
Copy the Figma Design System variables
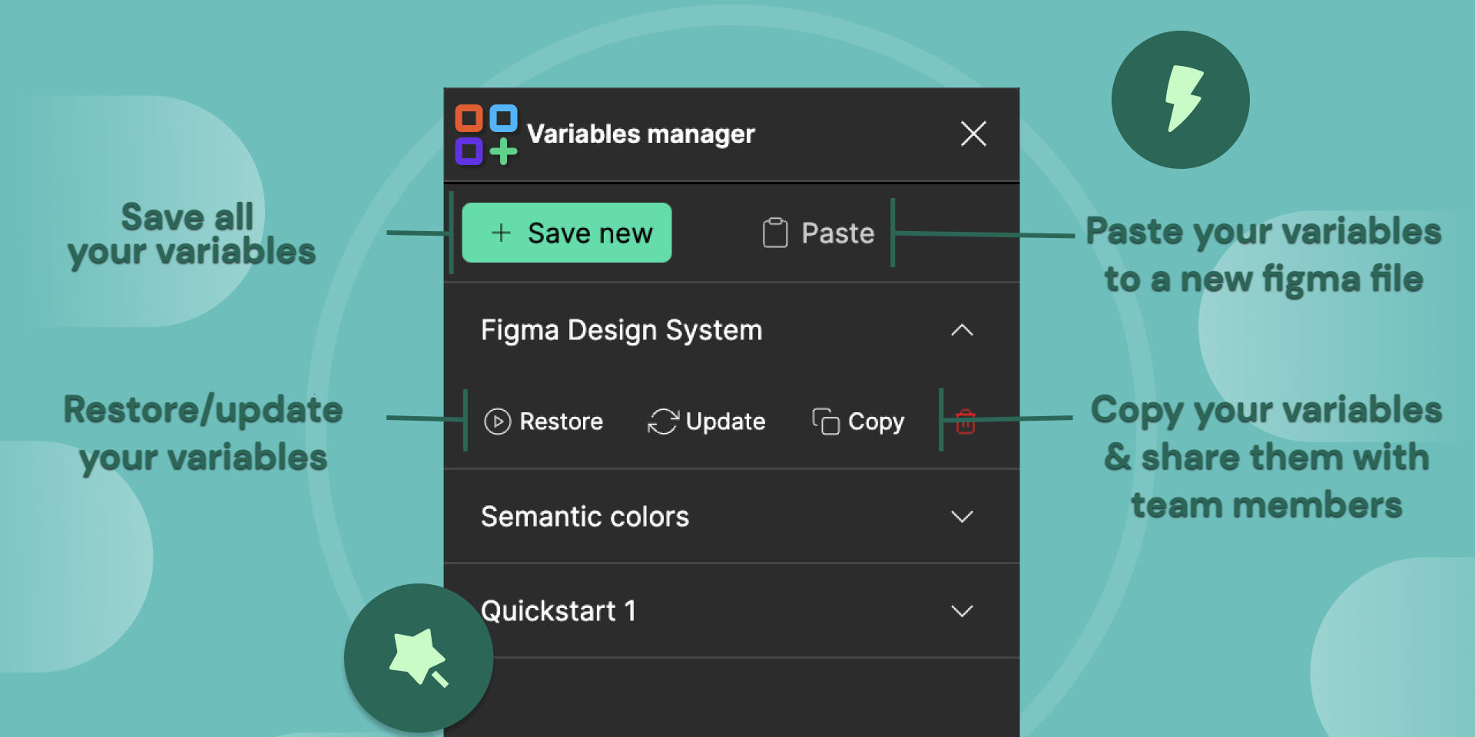(x=857, y=421)
